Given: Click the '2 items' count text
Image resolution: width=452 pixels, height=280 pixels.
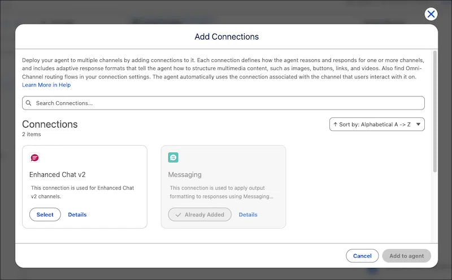Looking at the screenshot, I should point(32,134).
